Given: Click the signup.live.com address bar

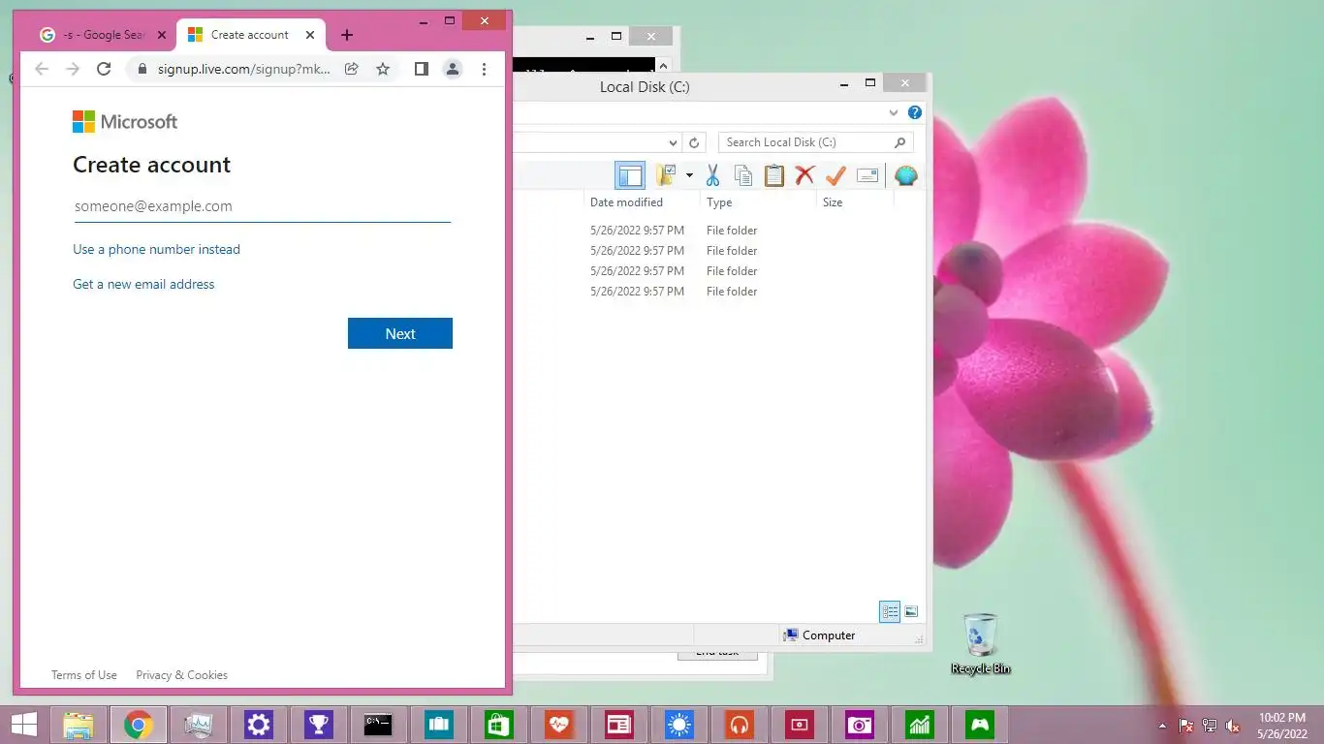Looking at the screenshot, I should (x=243, y=69).
